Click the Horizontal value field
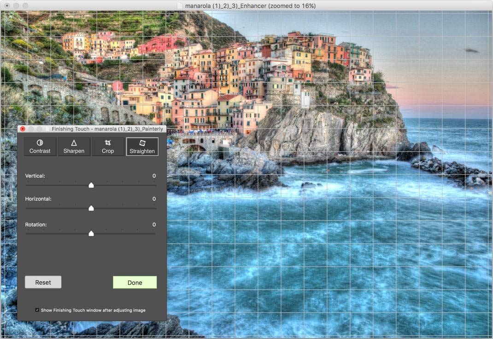The image size is (493, 339). coord(154,199)
